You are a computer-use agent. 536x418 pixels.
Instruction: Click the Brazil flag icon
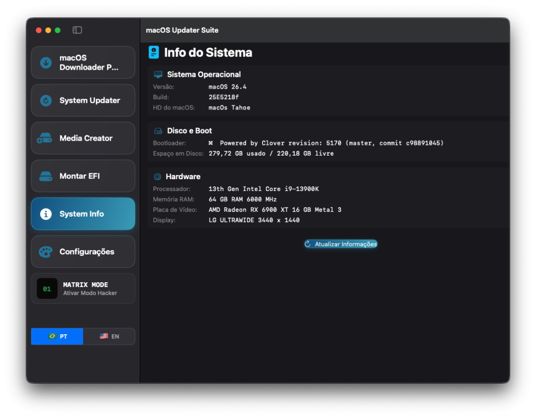pyautogui.click(x=53, y=336)
